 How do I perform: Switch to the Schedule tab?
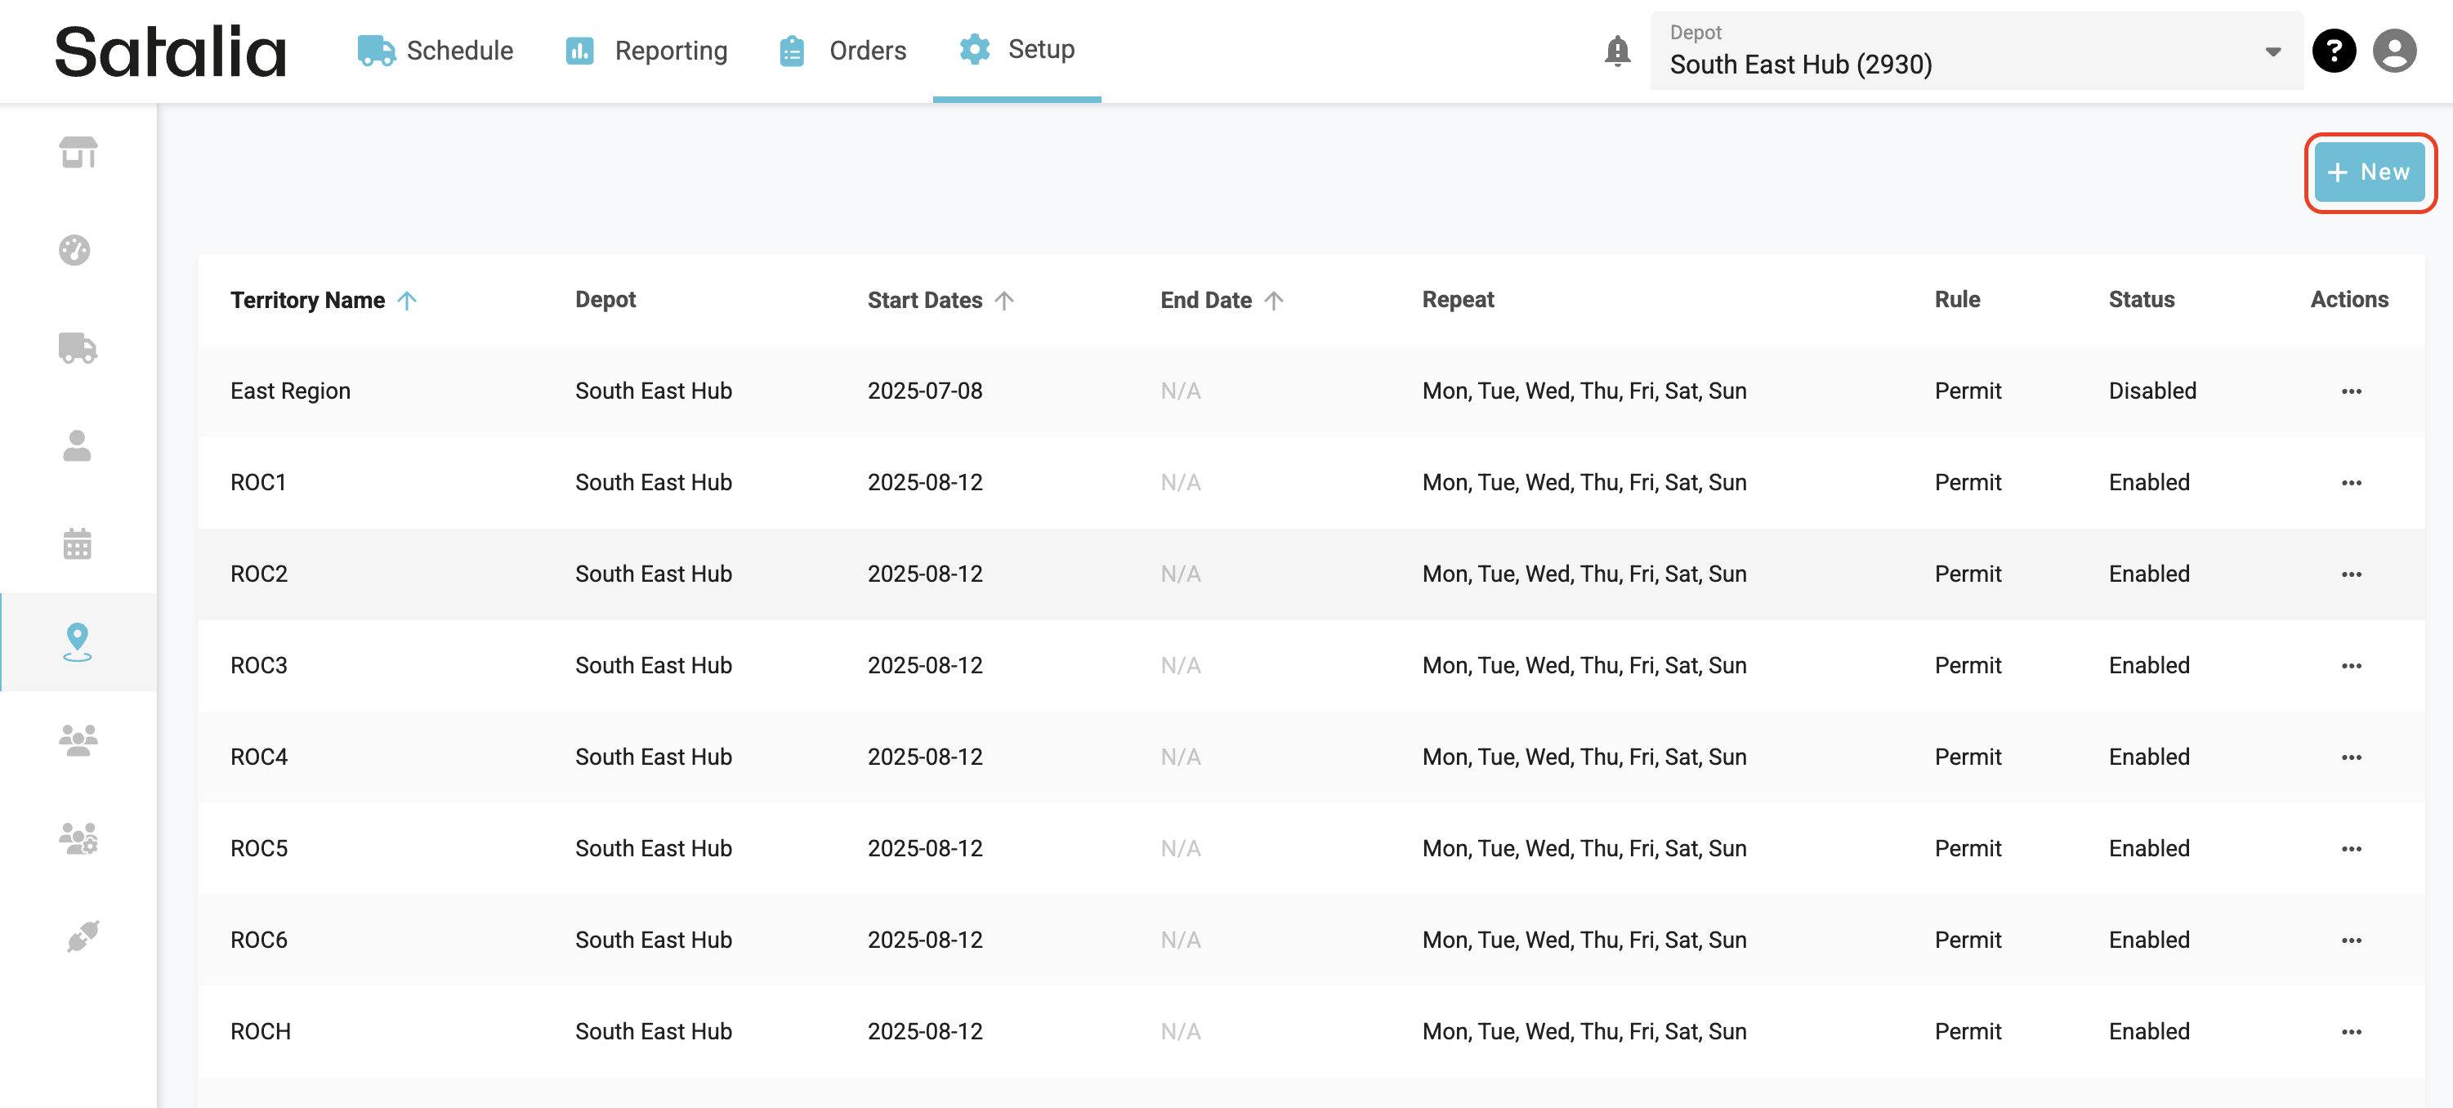point(436,51)
